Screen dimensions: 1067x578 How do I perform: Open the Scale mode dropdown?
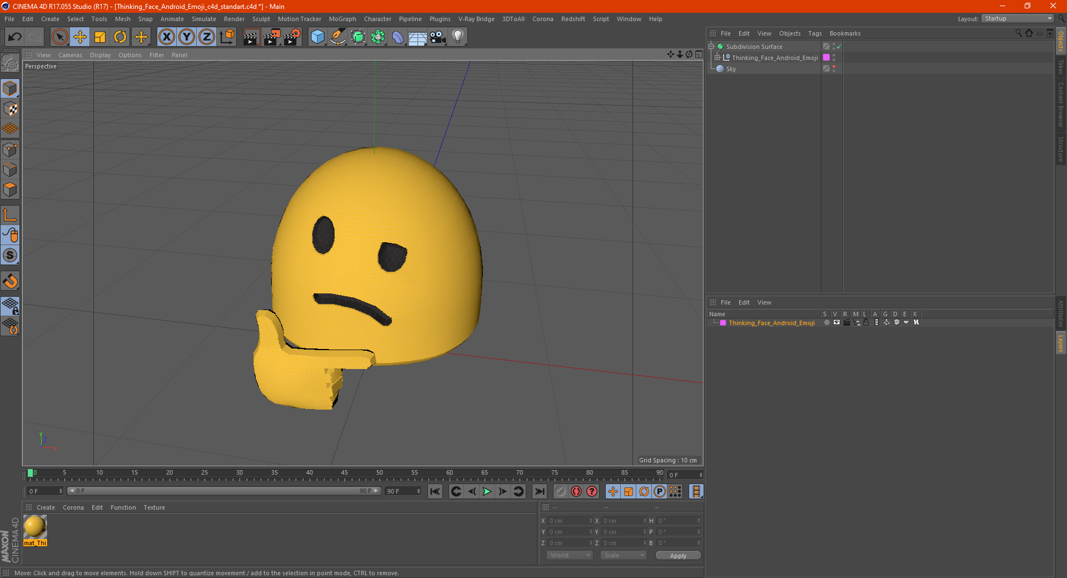(x=623, y=555)
